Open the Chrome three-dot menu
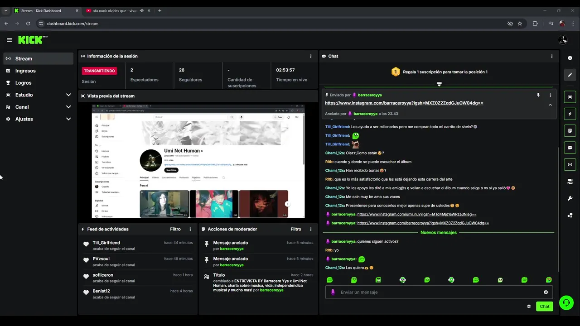This screenshot has width=580, height=326. pyautogui.click(x=573, y=24)
